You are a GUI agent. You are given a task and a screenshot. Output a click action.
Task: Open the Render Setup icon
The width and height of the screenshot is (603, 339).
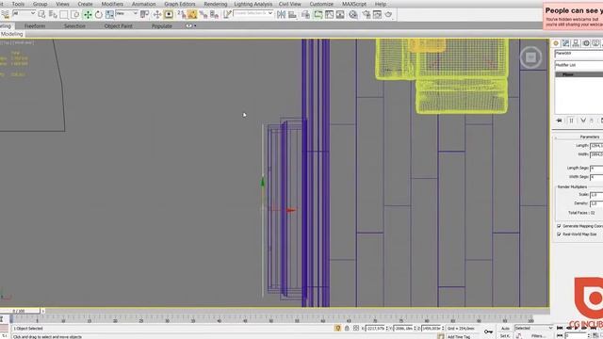point(367,15)
